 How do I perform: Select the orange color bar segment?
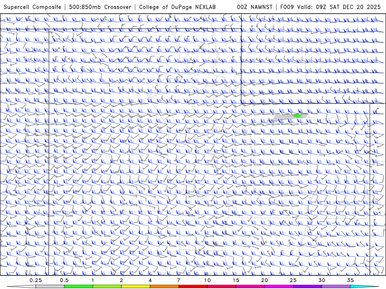(164, 287)
